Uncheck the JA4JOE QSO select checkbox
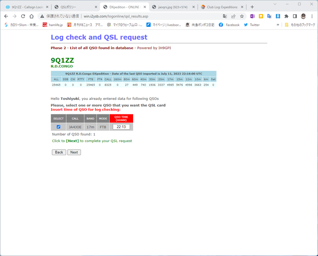Image resolution: width=318 pixels, height=256 pixels. pyautogui.click(x=59, y=127)
